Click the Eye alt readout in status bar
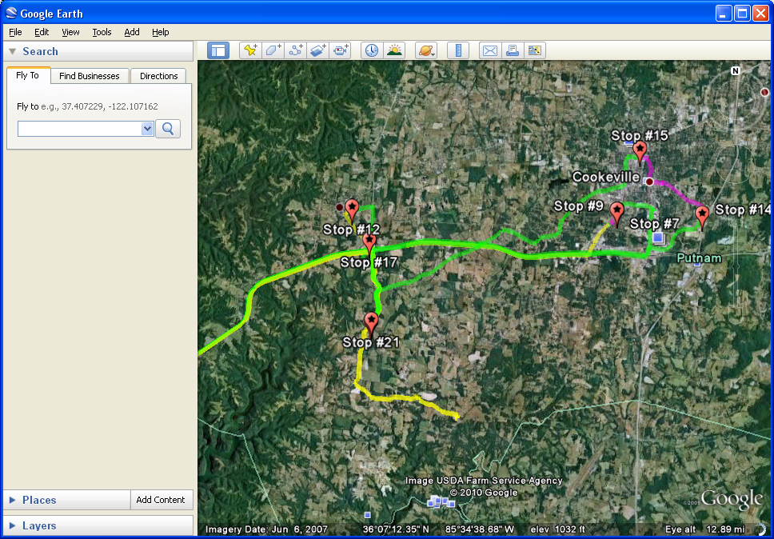The width and height of the screenshot is (774, 539). (706, 529)
